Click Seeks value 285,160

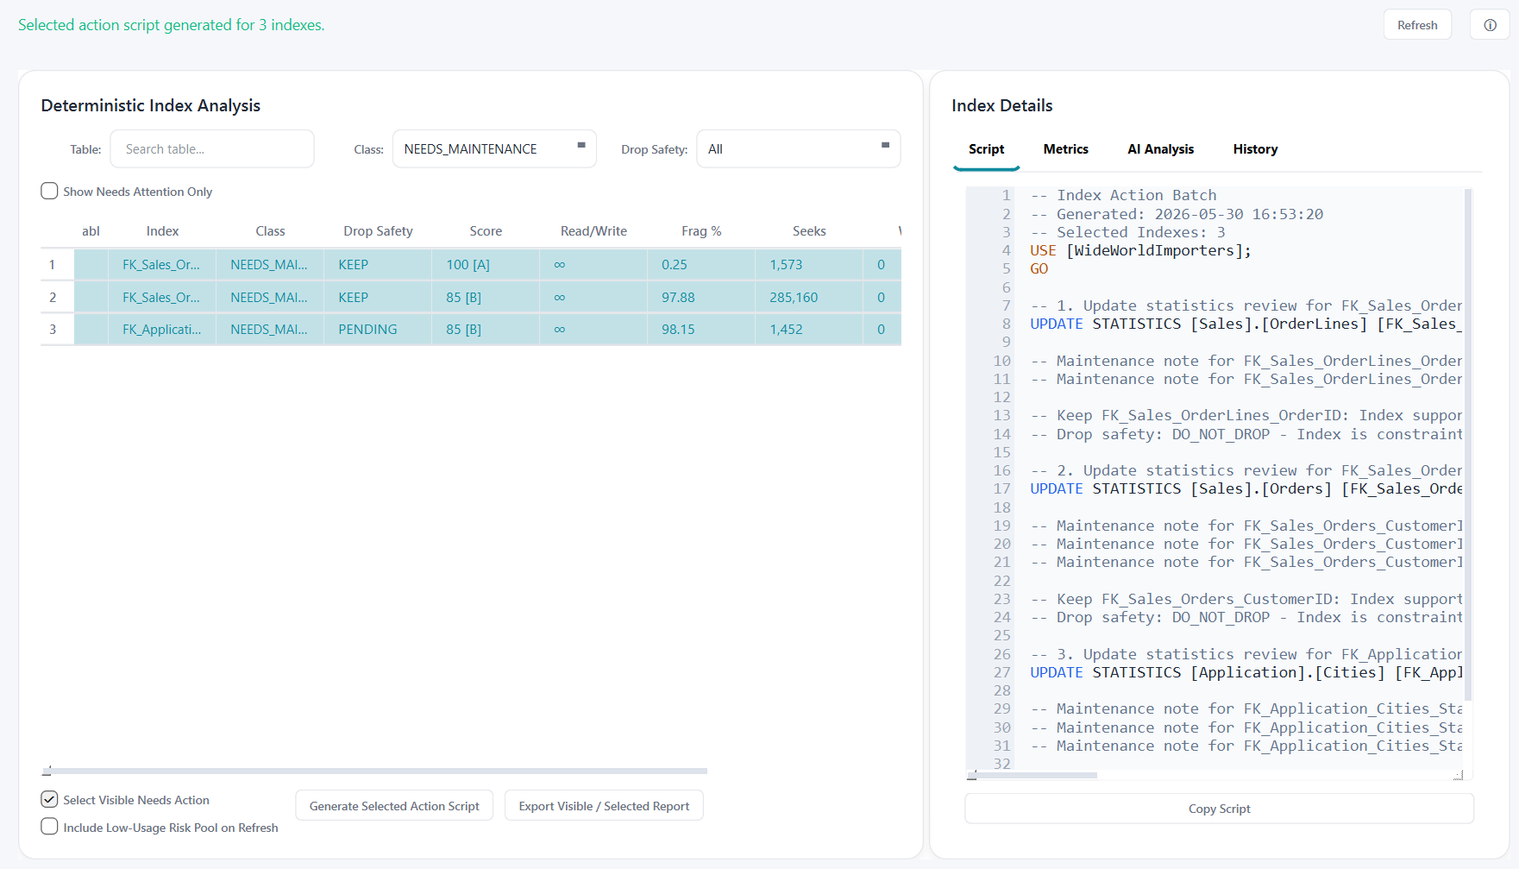click(809, 297)
